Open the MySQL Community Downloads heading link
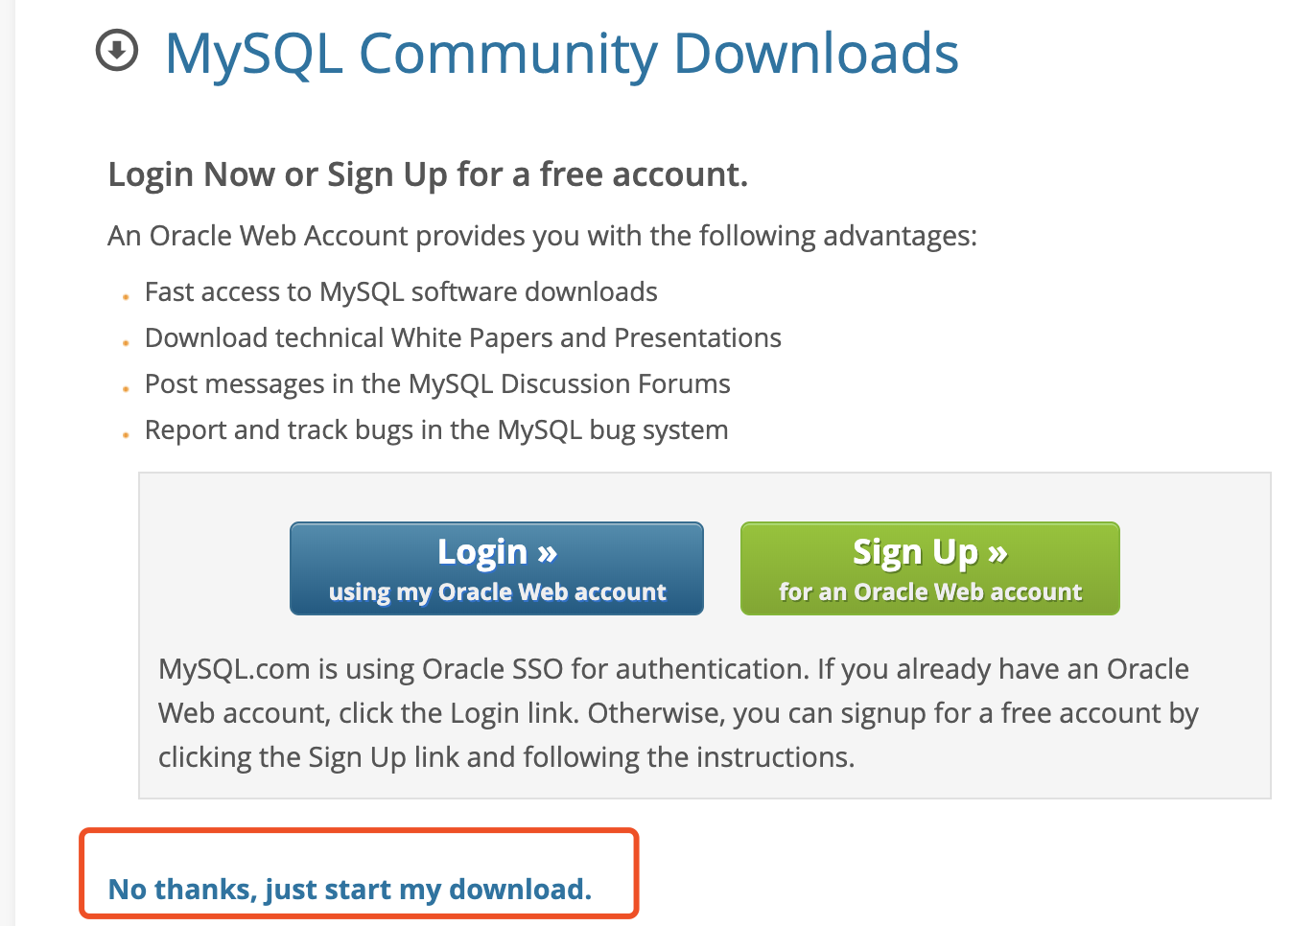Image resolution: width=1314 pixels, height=926 pixels. point(561,55)
